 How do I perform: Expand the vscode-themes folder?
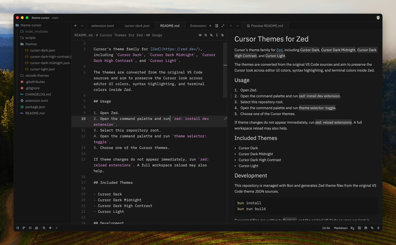(x=37, y=76)
